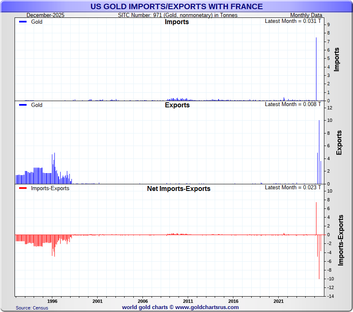This screenshot has height=312, width=353.
Task: Click the tall black spike in Imports panel
Action: pyautogui.click(x=316, y=67)
